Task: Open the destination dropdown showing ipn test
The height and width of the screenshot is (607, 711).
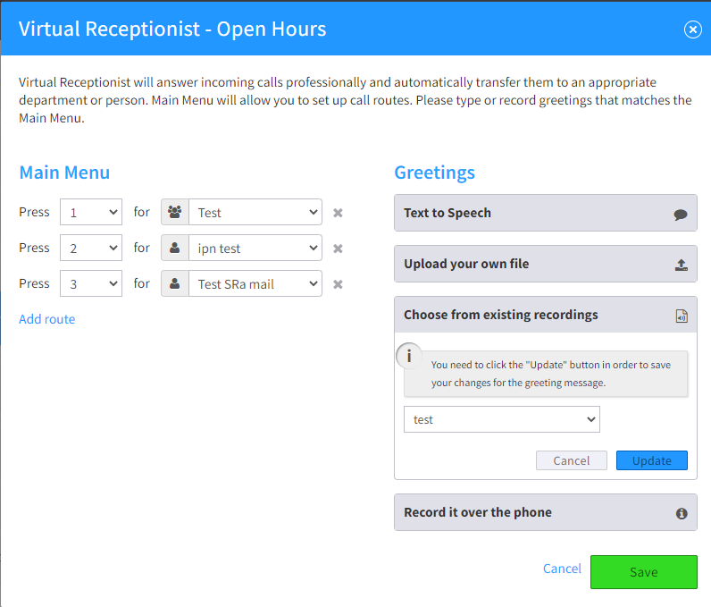Action: point(255,248)
